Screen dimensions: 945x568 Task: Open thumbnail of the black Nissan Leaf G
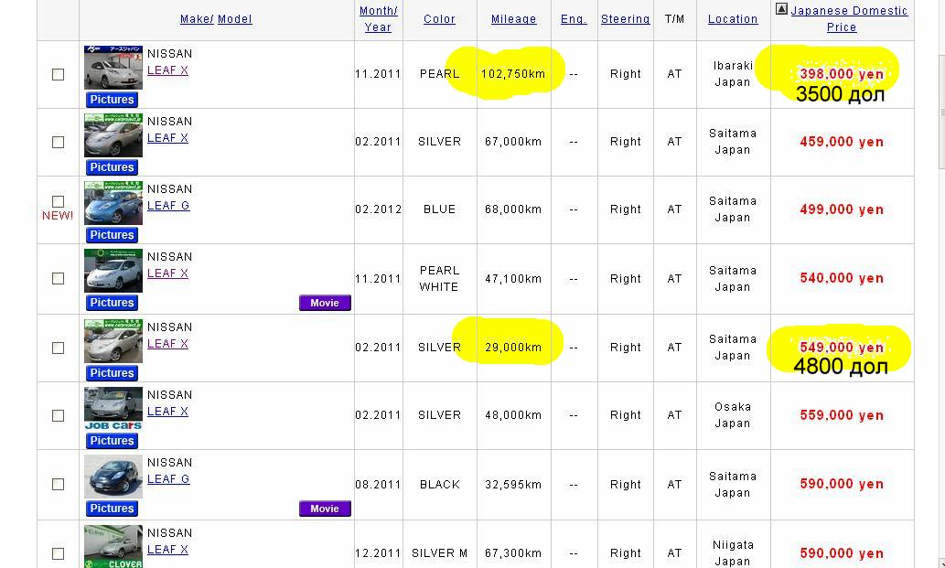click(113, 477)
